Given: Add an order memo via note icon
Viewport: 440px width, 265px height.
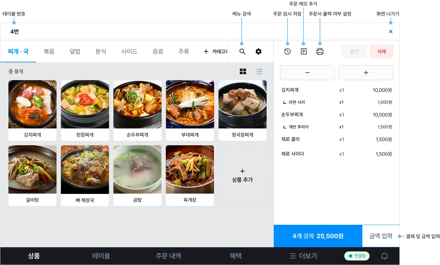Looking at the screenshot, I should (304, 51).
